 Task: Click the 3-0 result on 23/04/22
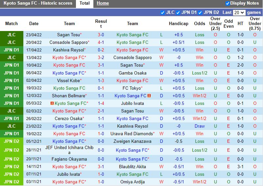point(101,35)
